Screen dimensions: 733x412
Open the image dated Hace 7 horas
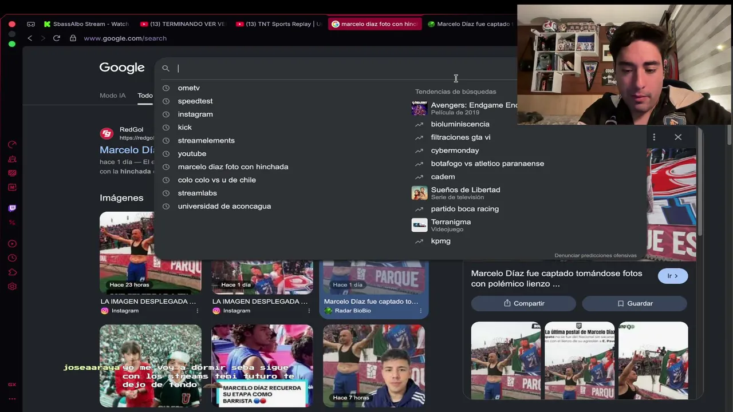pos(374,366)
